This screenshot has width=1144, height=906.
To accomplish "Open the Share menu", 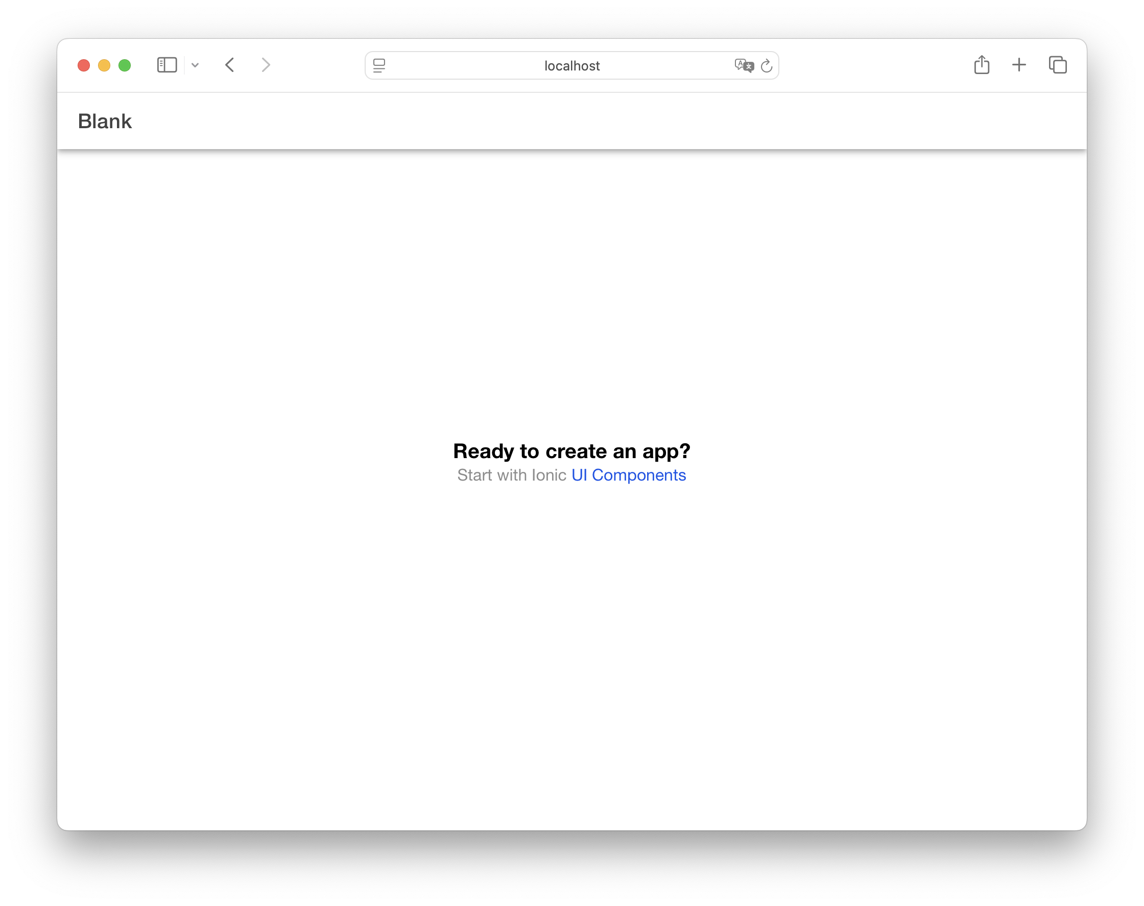I will pos(982,65).
